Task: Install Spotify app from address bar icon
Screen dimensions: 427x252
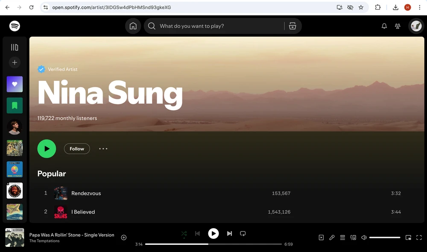Action: tap(339, 7)
